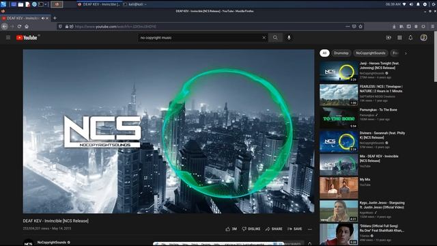The width and height of the screenshot is (437, 246).
Task: Open YouTube apps grid icon
Action: click(399, 38)
